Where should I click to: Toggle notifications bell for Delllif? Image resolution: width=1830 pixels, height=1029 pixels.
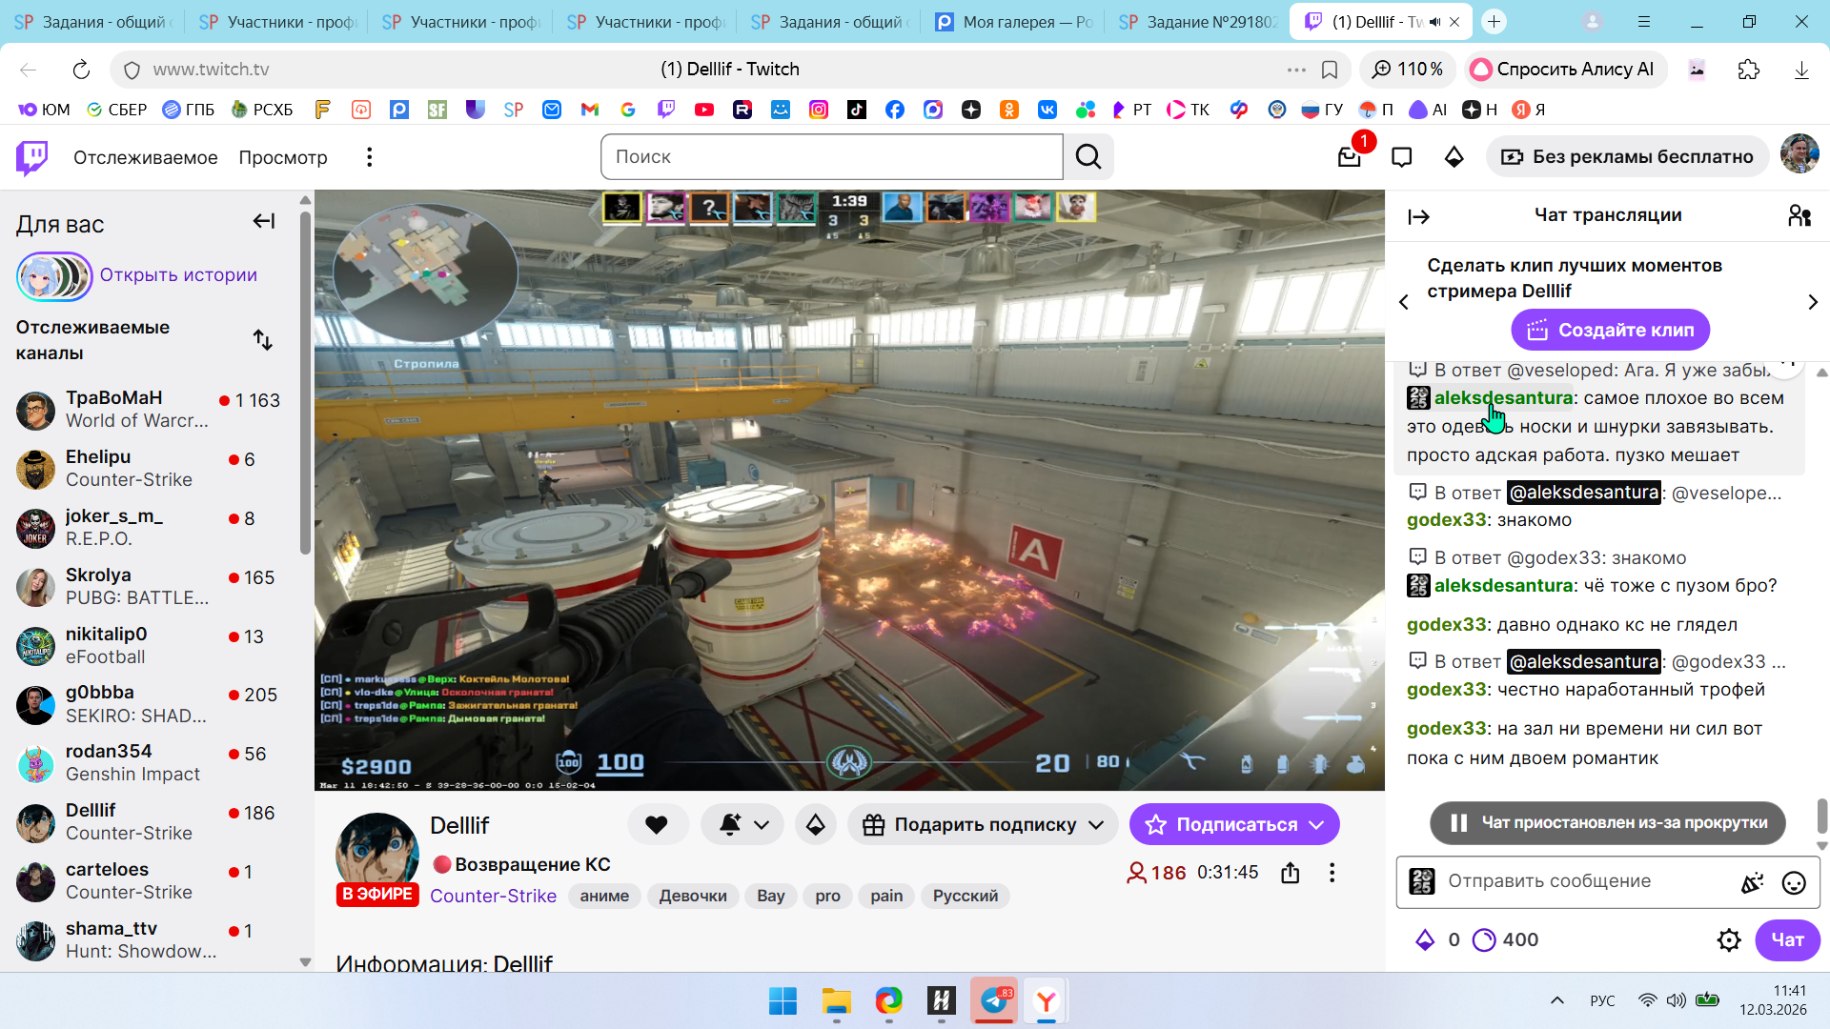(730, 825)
